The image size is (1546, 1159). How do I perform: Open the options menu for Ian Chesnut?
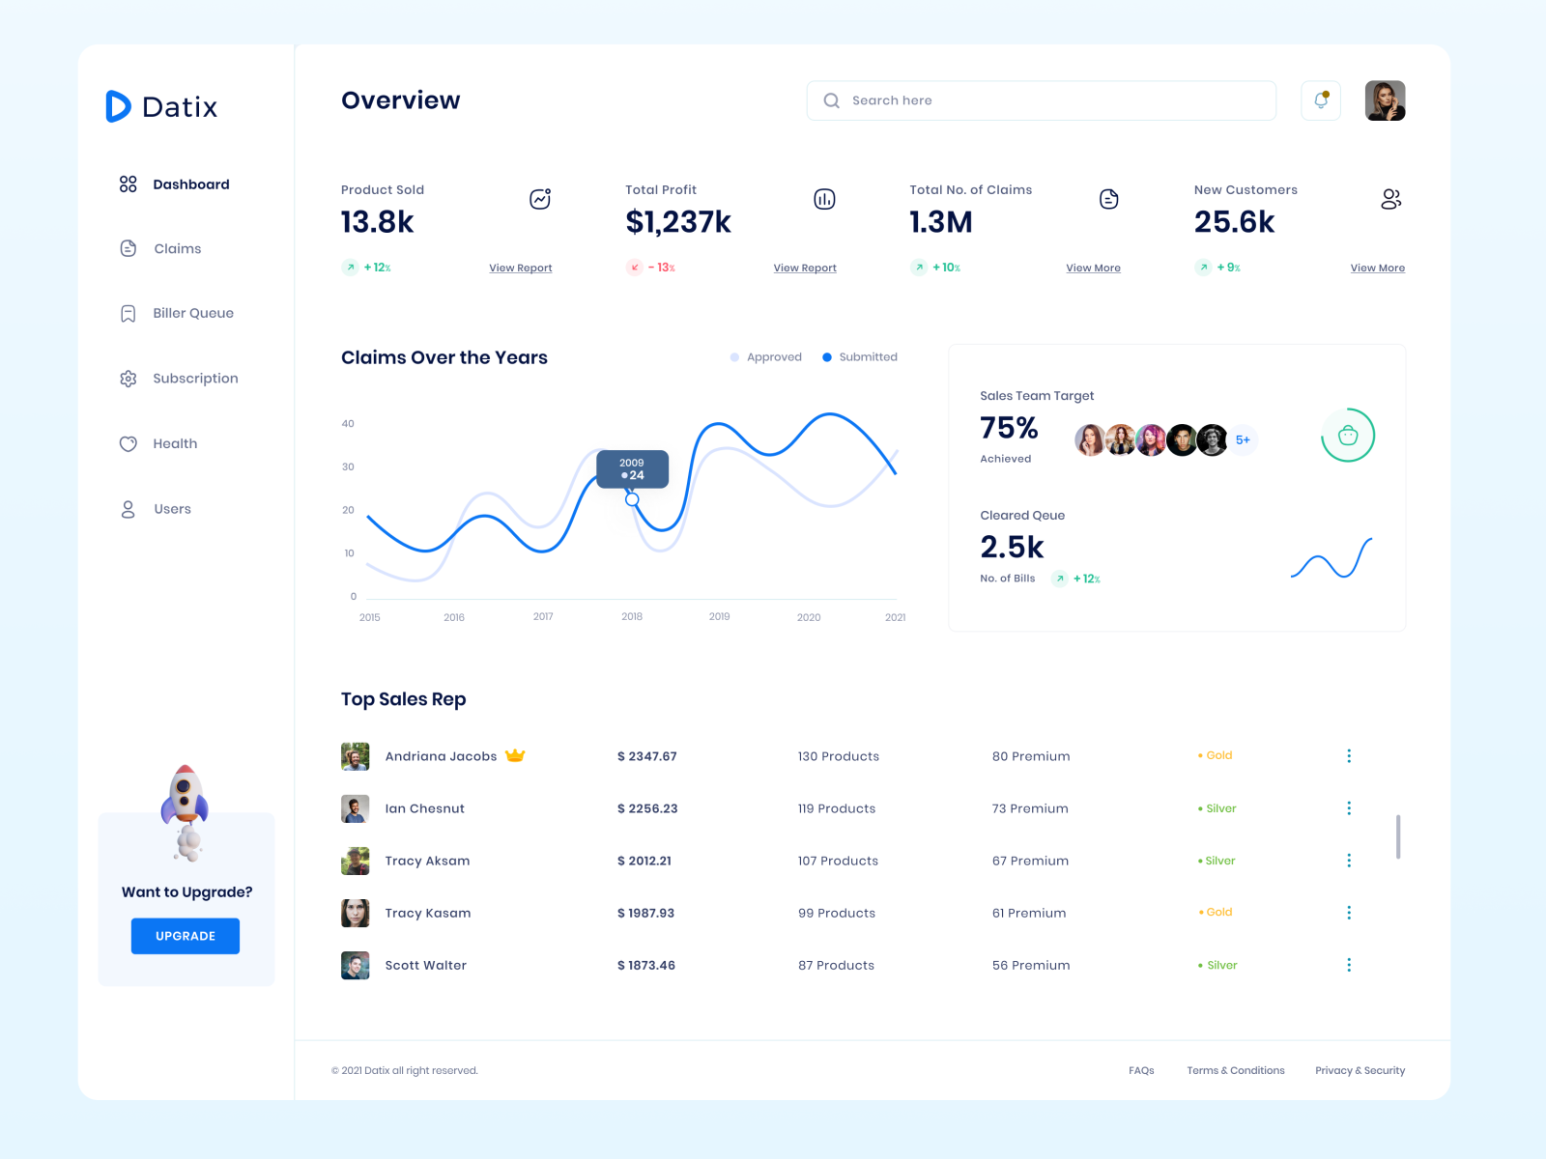pyautogui.click(x=1349, y=808)
